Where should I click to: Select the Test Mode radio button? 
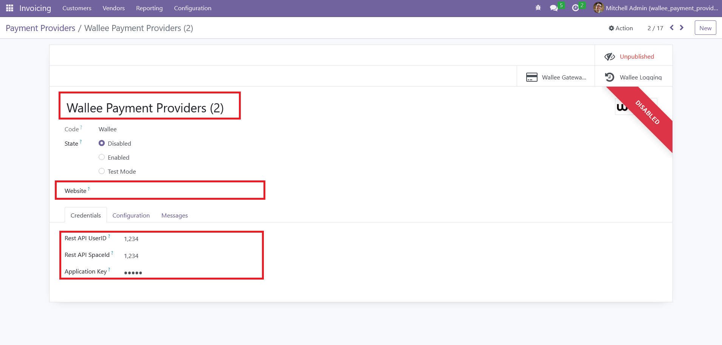click(102, 171)
